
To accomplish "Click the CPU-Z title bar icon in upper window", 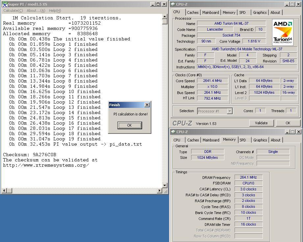I will pos(173,4).
